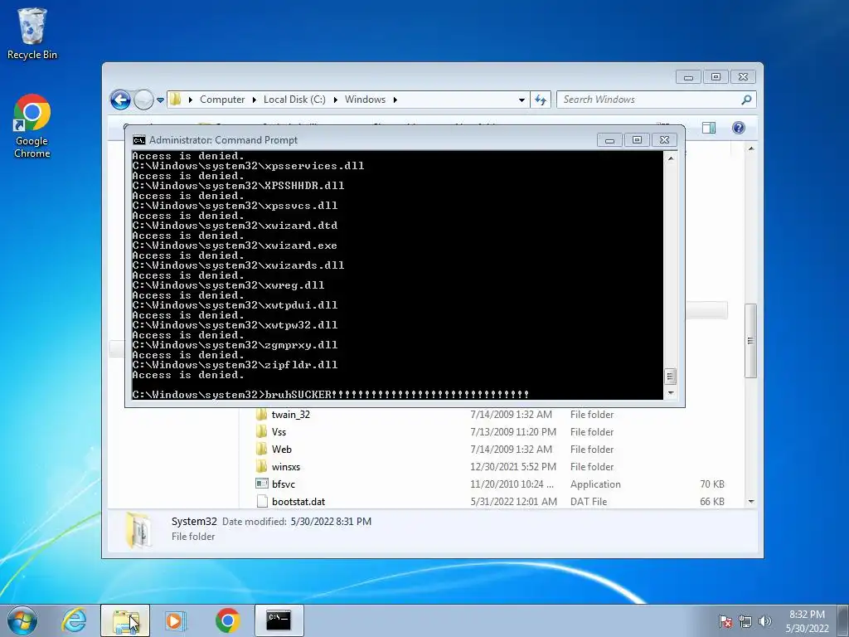849x637 pixels.
Task: Launch Google Chrome from taskbar
Action: tap(227, 620)
